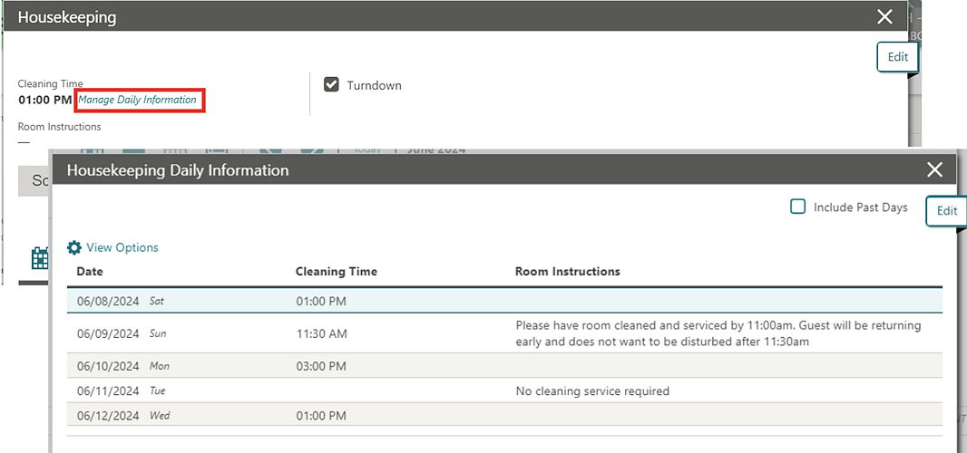
Task: Click the 11:30 AM cleaning time cell
Action: click(x=321, y=333)
